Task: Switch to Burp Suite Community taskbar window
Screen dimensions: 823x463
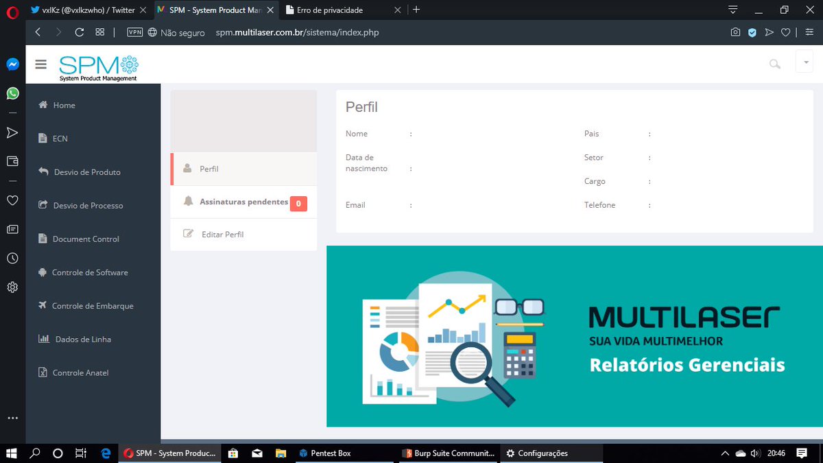Action: tap(448, 453)
